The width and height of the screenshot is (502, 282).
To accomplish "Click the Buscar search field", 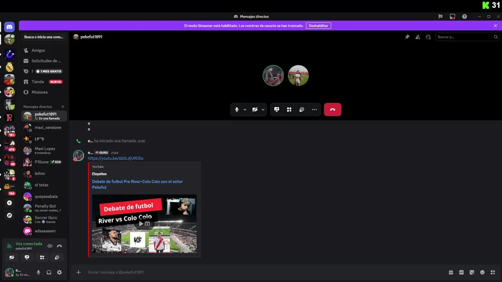I will point(467,37).
